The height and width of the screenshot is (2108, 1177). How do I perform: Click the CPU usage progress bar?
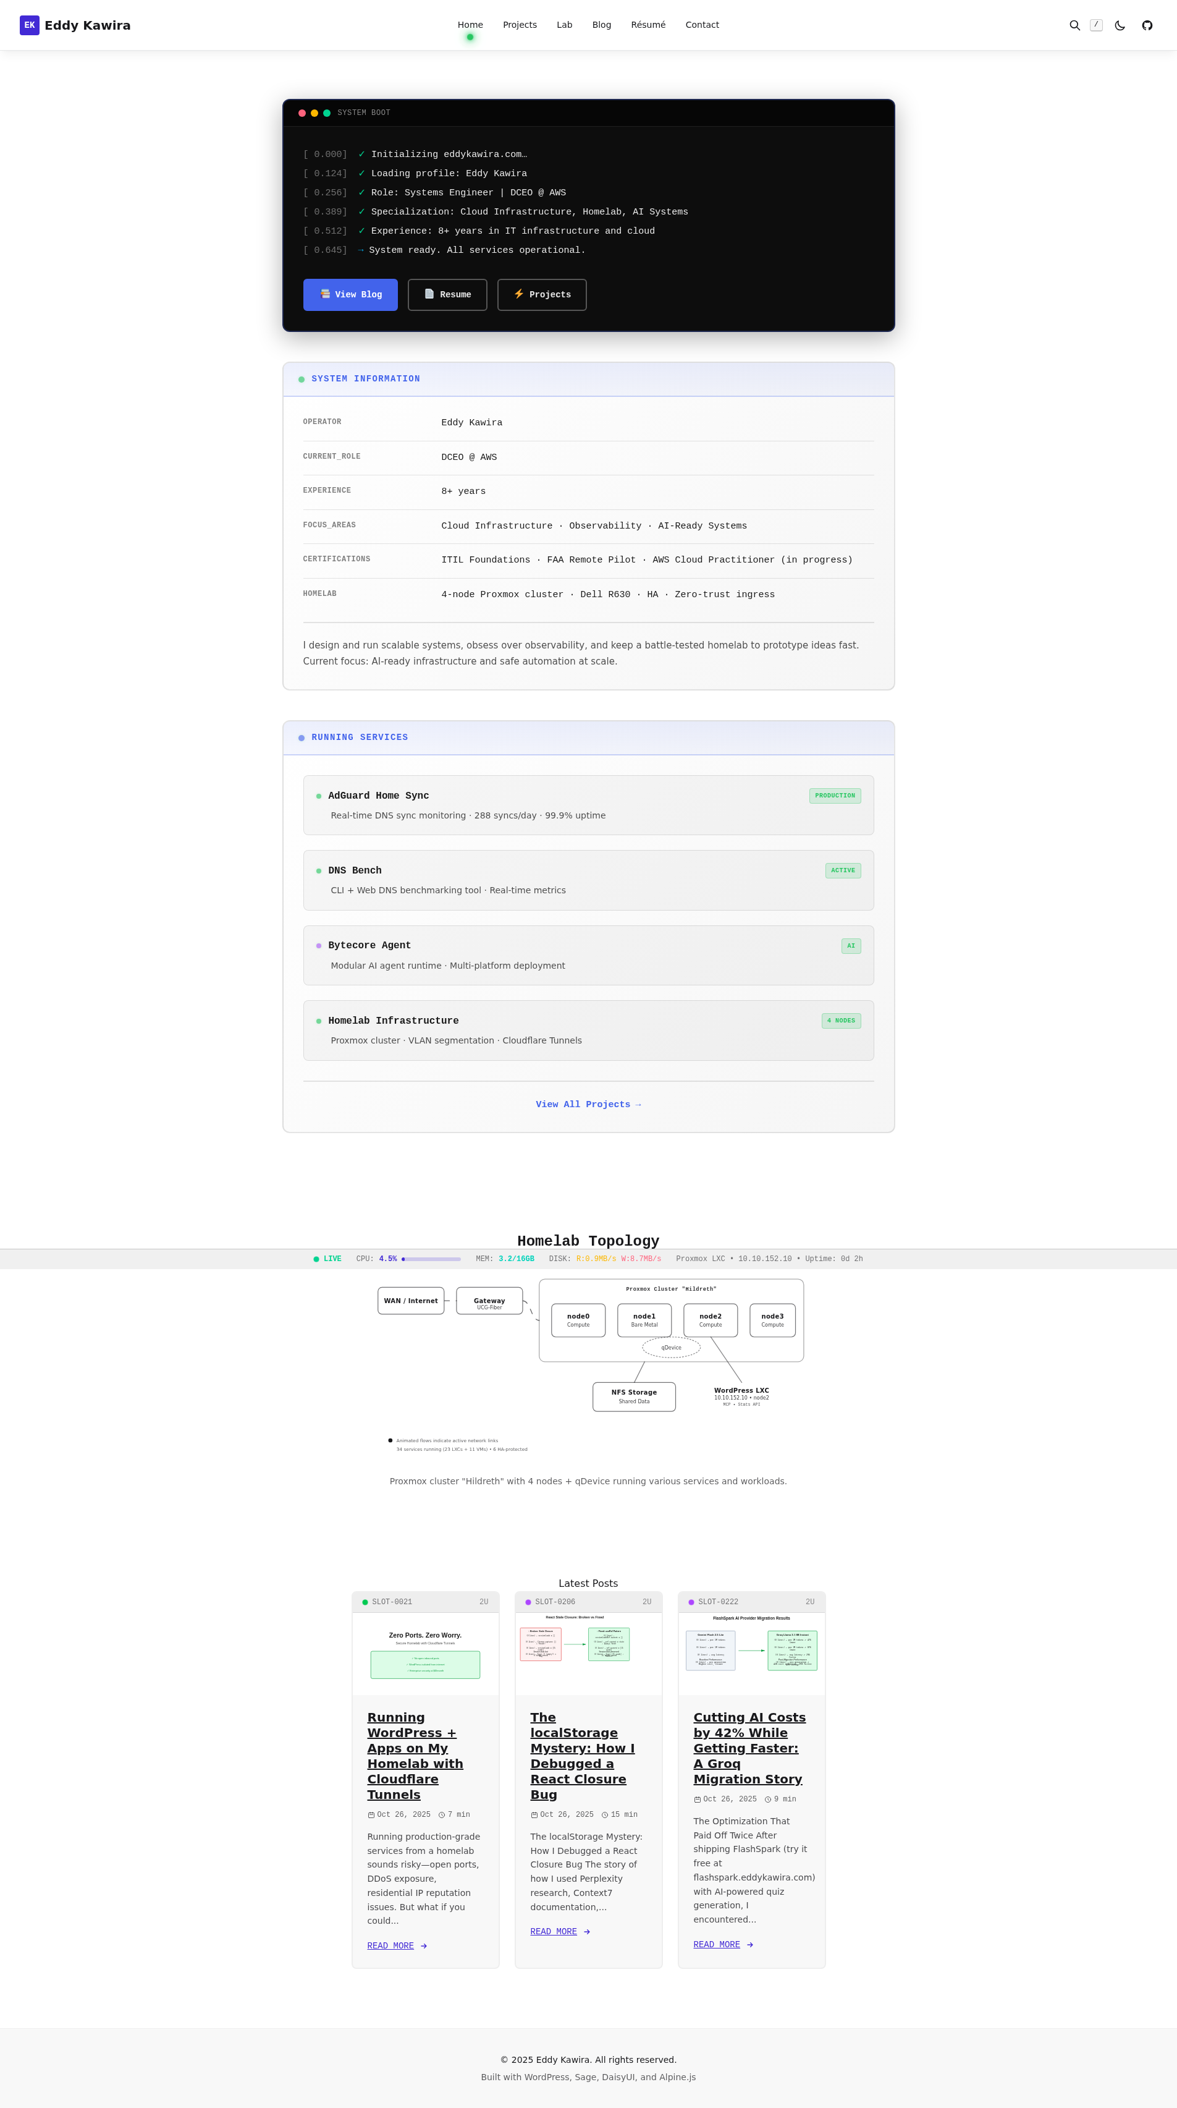click(431, 1259)
